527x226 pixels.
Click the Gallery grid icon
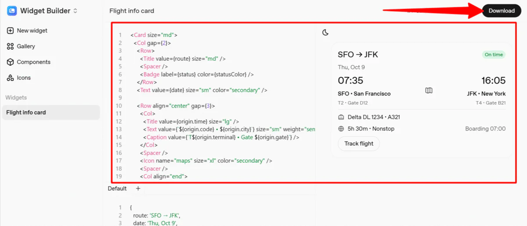tap(10, 46)
